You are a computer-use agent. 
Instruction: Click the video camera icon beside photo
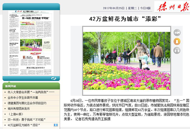pyautogui.click(x=177, y=33)
